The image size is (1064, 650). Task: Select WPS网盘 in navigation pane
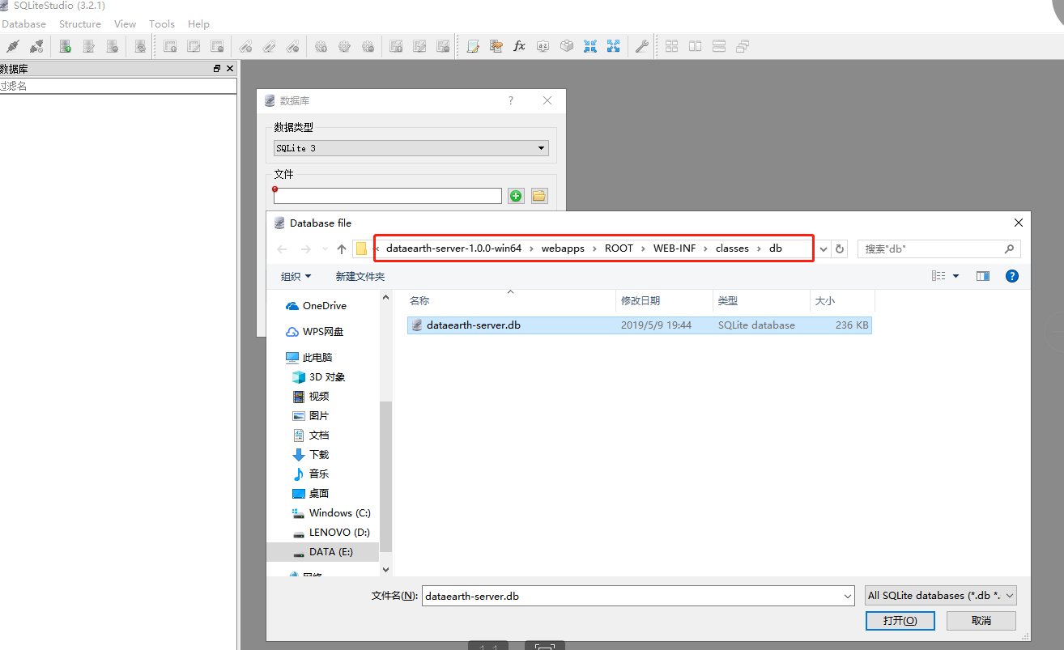click(315, 332)
